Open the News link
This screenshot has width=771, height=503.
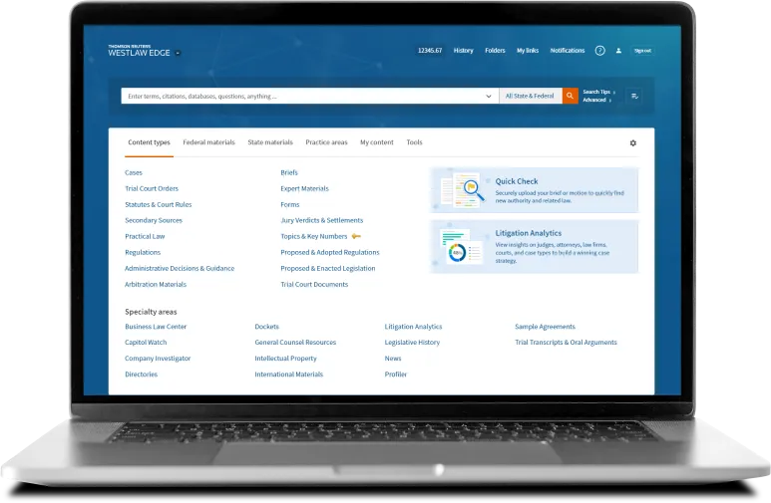pyautogui.click(x=393, y=359)
